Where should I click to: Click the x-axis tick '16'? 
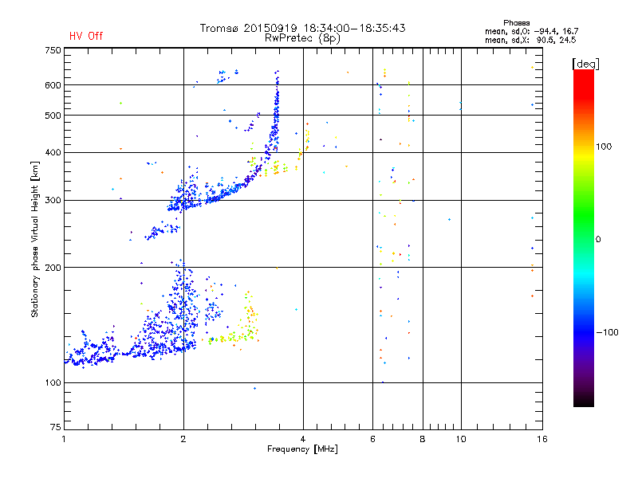pos(542,439)
